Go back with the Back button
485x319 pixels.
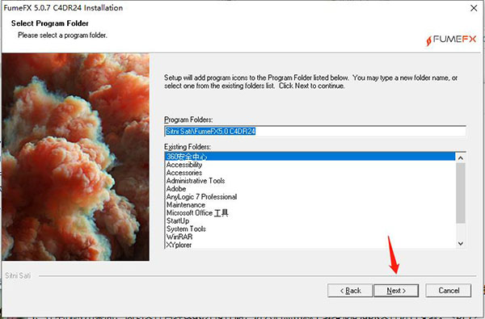350,291
